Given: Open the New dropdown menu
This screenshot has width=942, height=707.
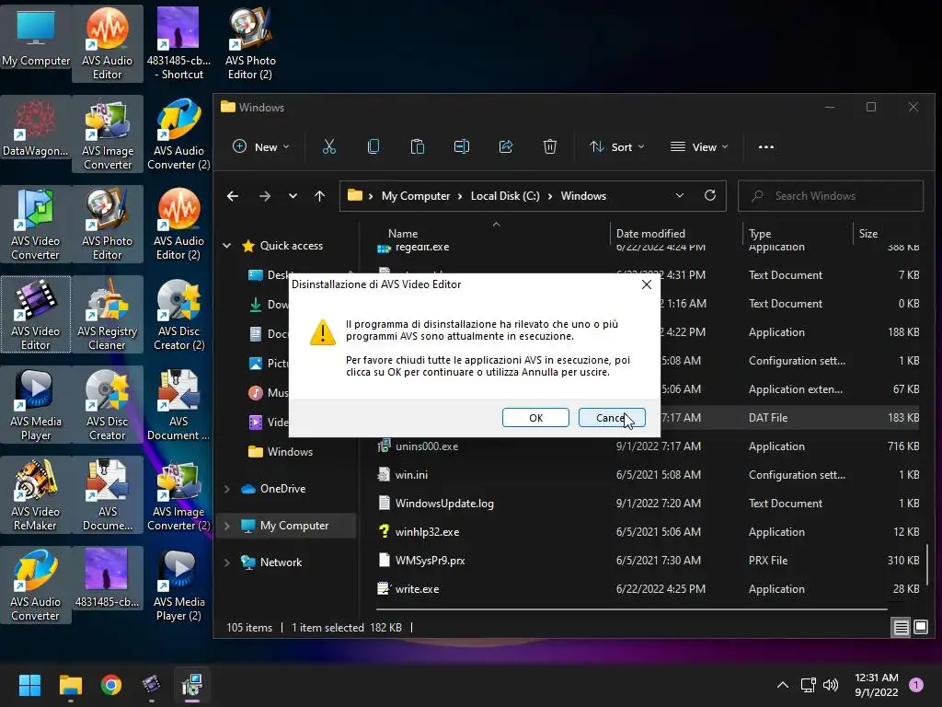Looking at the screenshot, I should click(261, 146).
